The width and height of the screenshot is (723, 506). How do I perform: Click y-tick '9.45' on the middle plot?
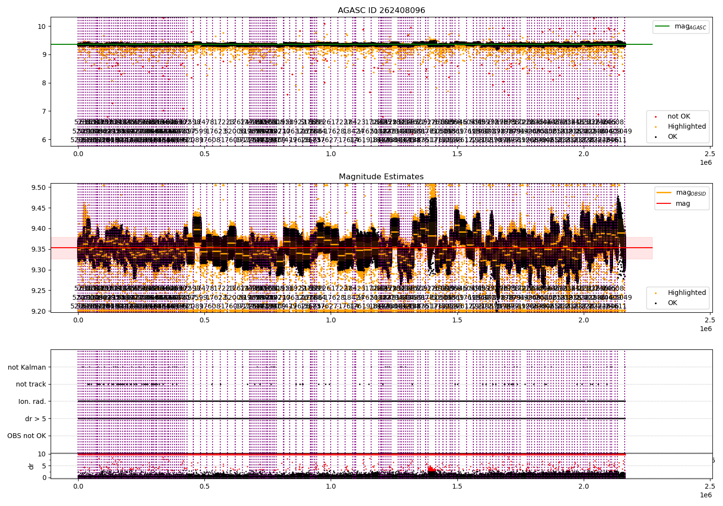point(39,209)
